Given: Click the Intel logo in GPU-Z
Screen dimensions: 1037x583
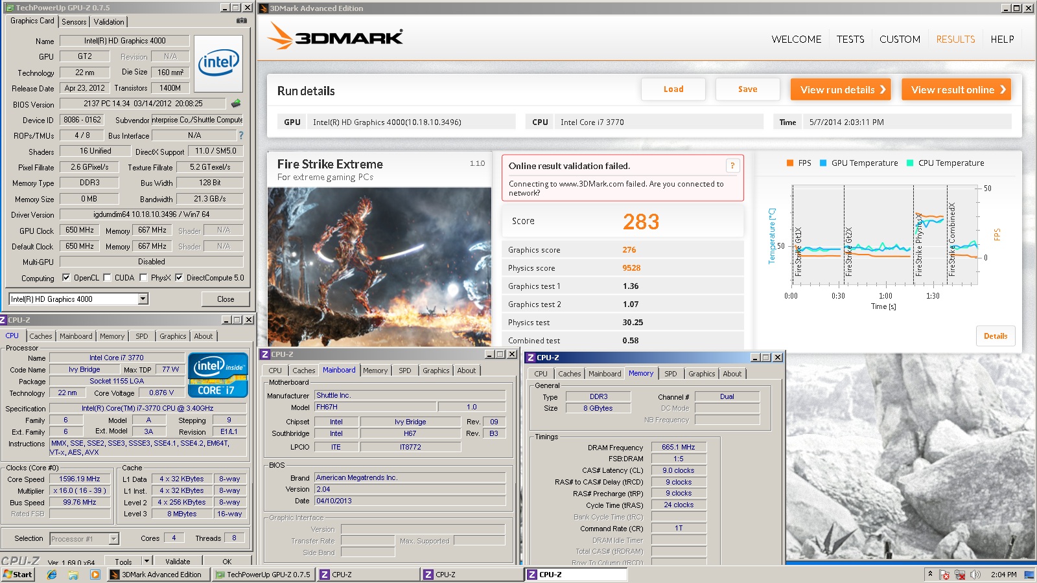Looking at the screenshot, I should 218,63.
